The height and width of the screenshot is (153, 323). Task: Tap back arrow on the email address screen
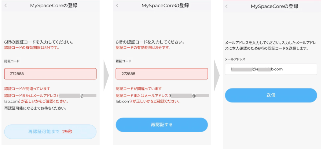tap(226, 6)
